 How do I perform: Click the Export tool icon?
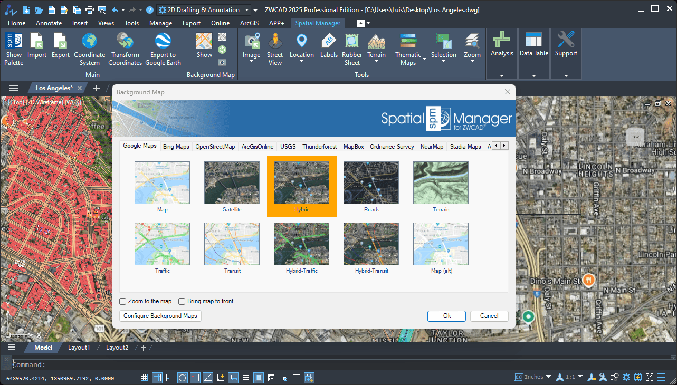pos(61,41)
